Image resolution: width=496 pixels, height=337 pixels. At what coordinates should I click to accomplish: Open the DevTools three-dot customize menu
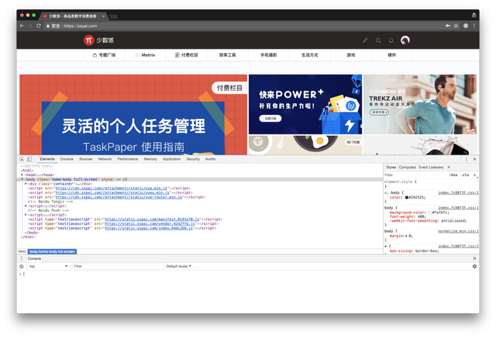467,159
